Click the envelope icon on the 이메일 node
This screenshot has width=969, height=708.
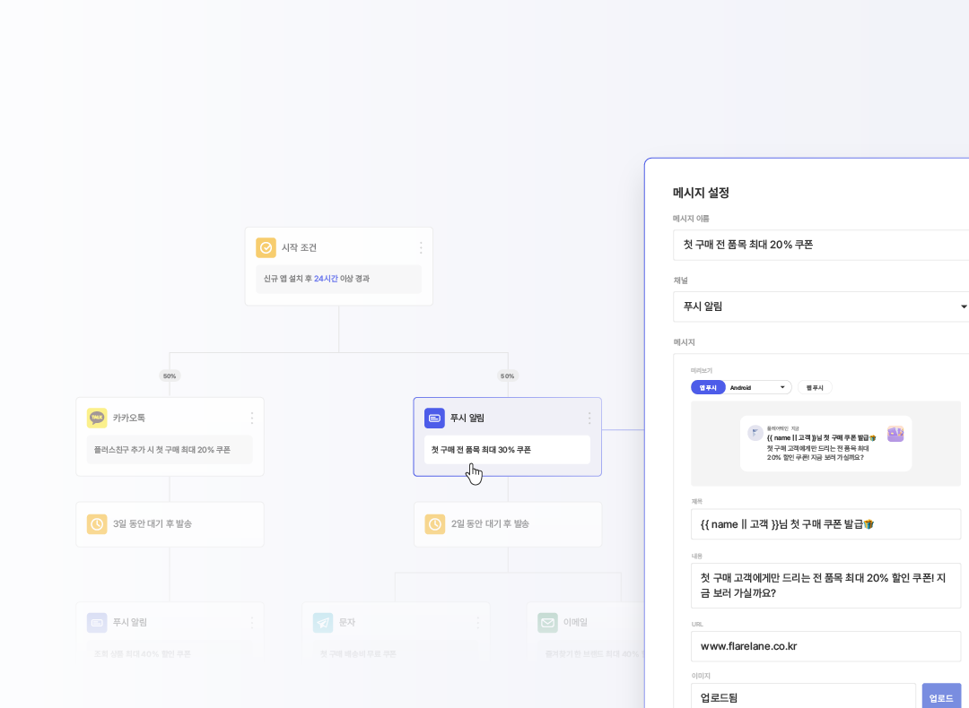point(546,622)
